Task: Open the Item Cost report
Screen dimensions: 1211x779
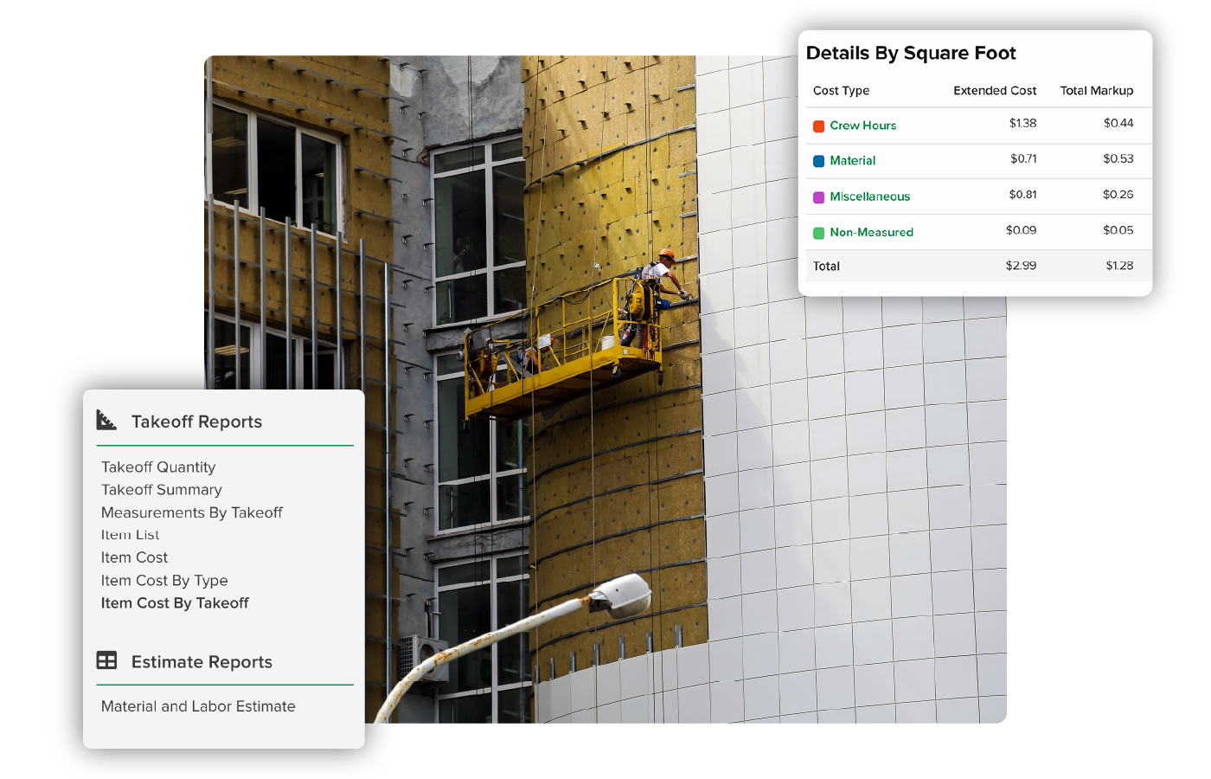Action: tap(134, 557)
